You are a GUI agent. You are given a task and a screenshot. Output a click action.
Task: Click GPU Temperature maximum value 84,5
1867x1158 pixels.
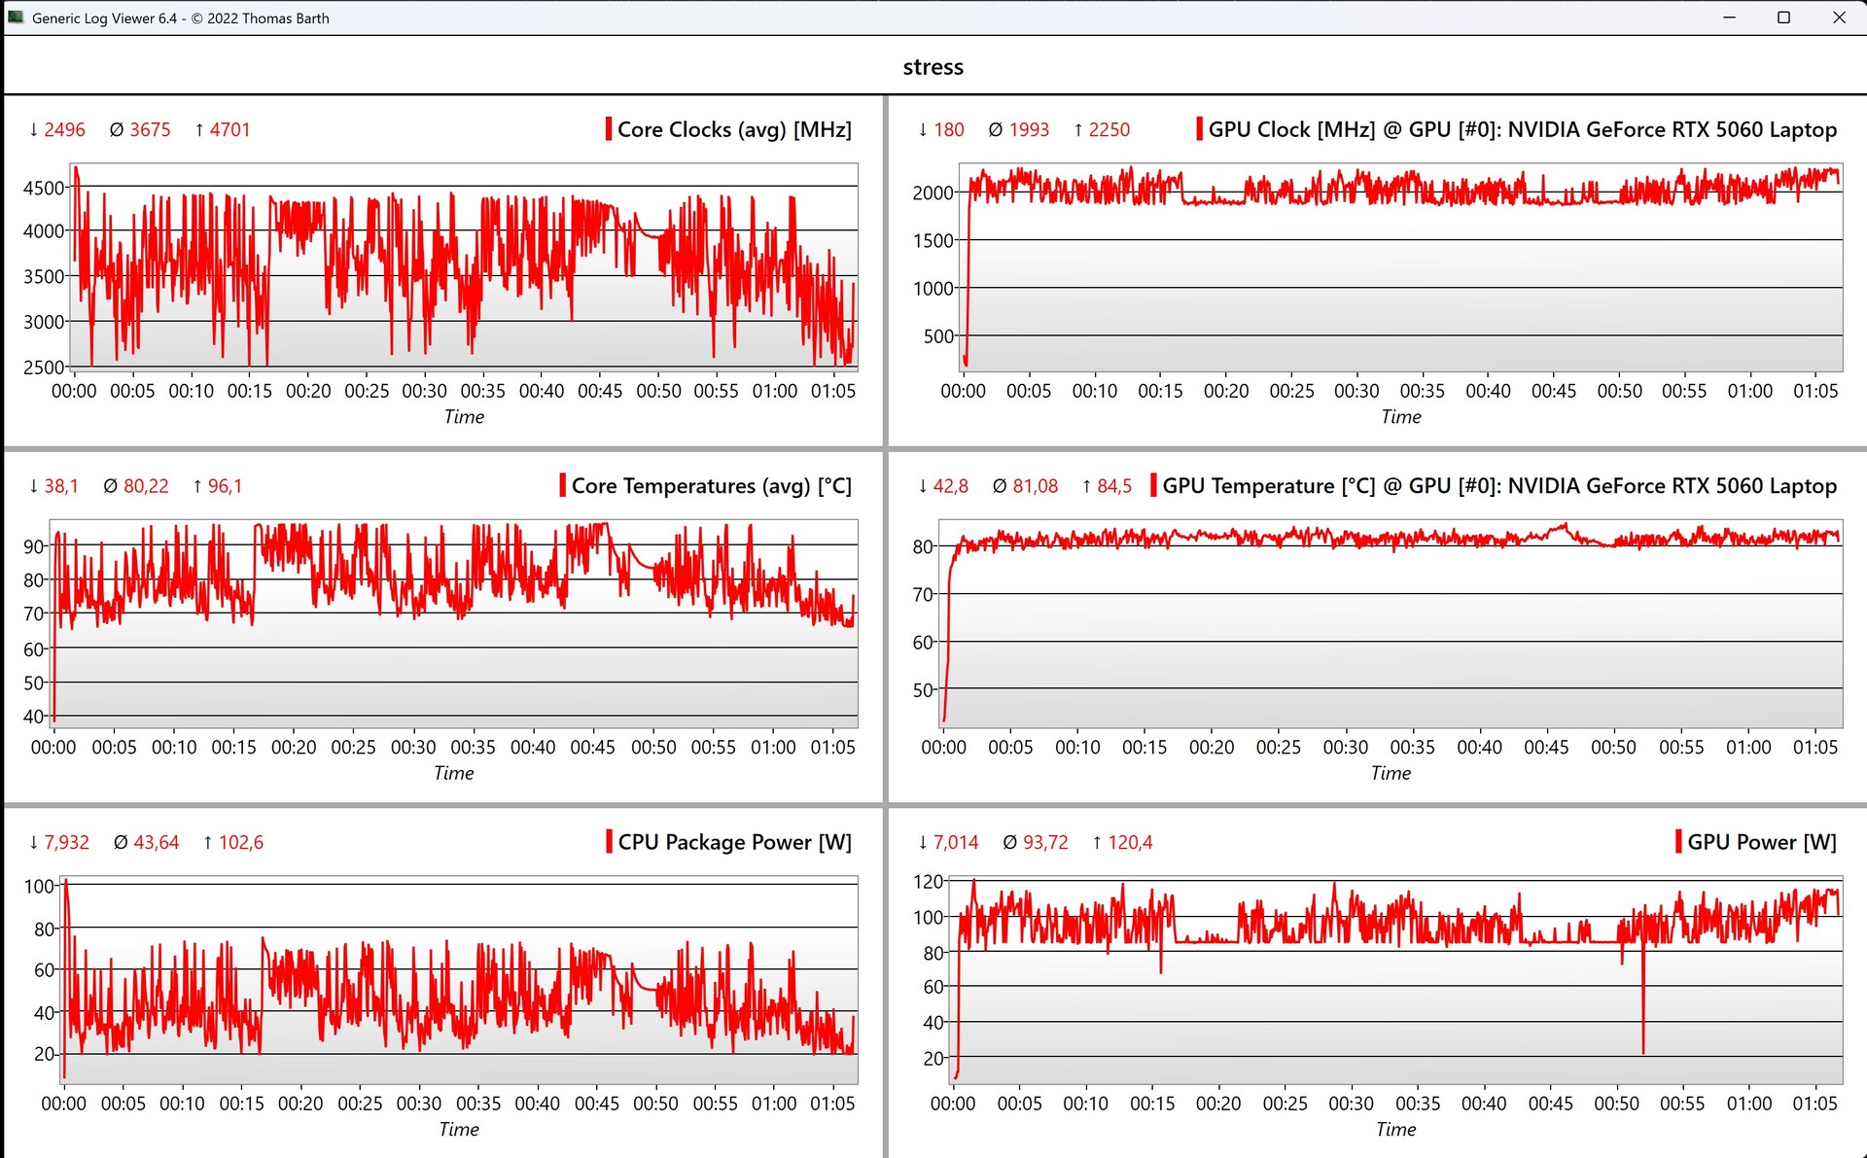(x=1114, y=486)
